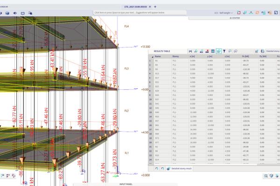Click the second refresh arrow icon below results table
Image resolution: width=280 pixels, height=186 pixels.
pyautogui.click(x=162, y=168)
